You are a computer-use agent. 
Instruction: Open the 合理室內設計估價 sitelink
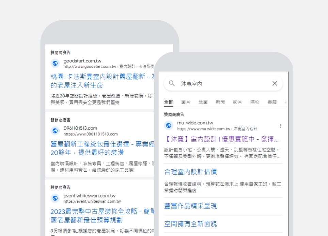(x=190, y=172)
